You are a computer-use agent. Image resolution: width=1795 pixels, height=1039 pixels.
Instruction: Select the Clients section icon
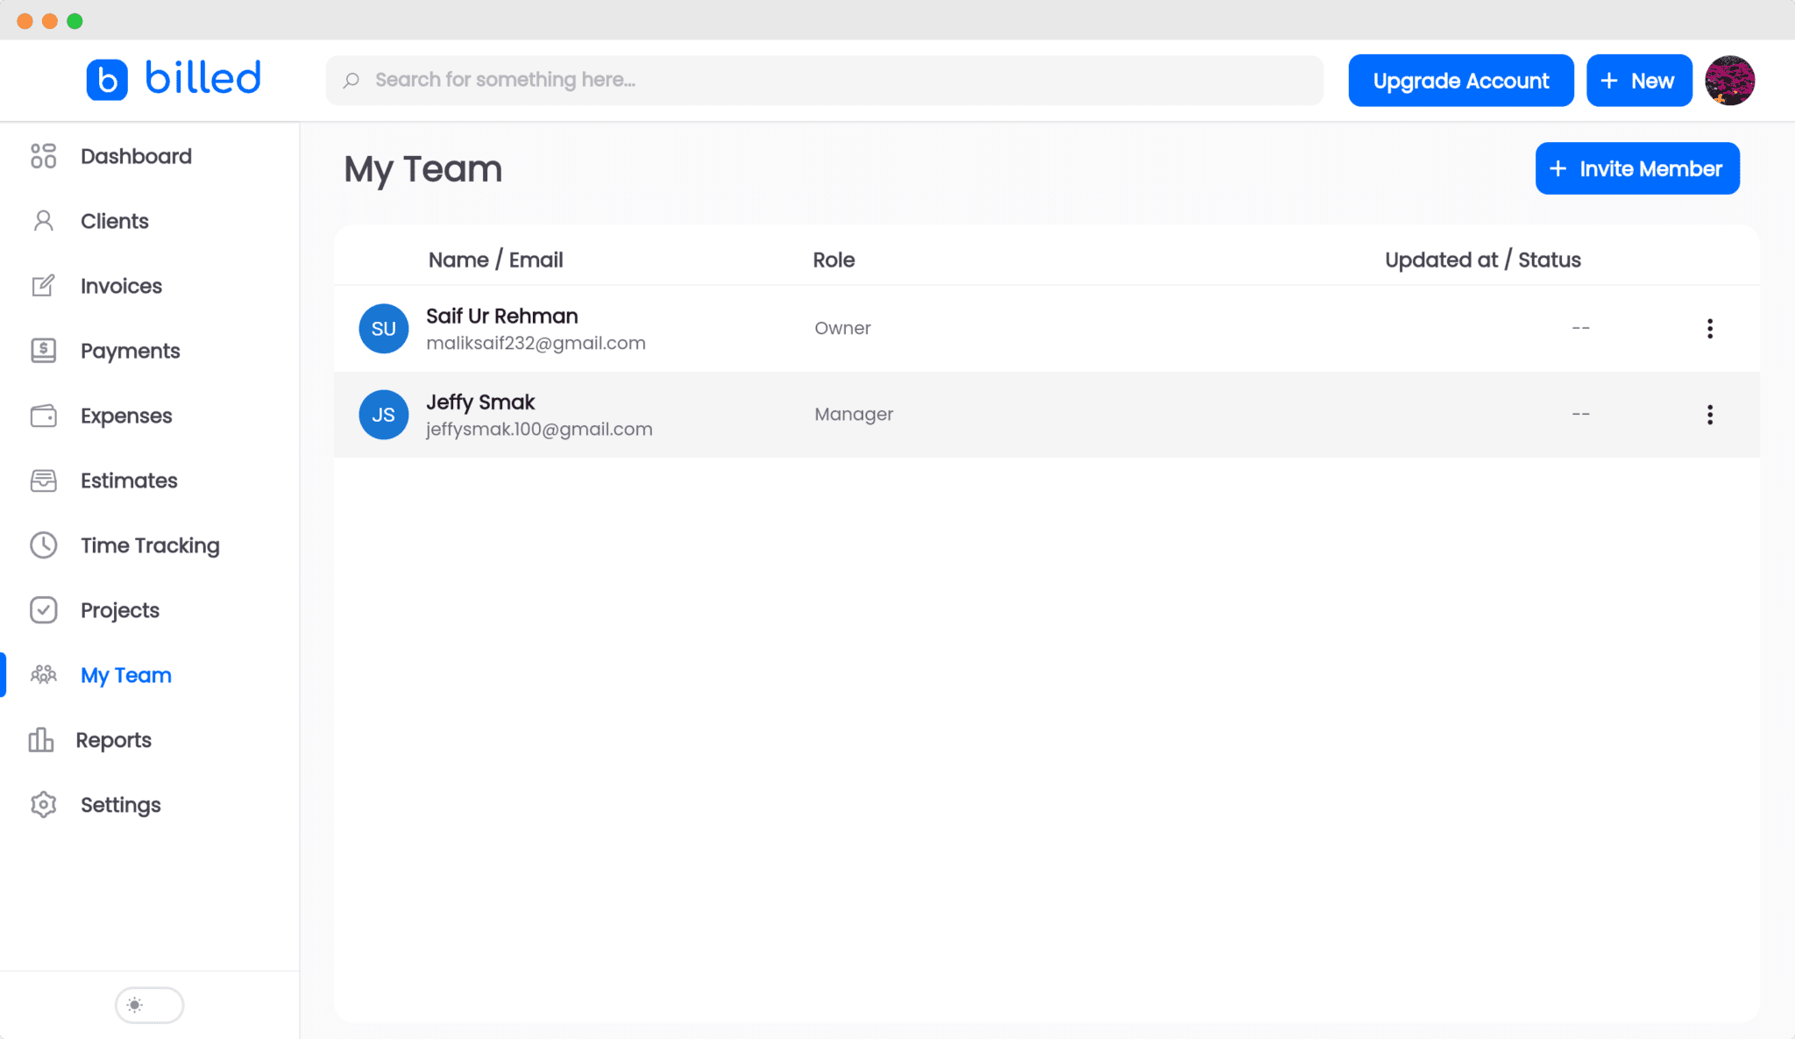(x=43, y=220)
